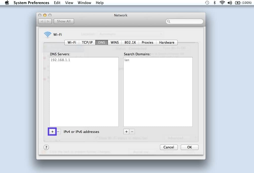The width and height of the screenshot is (254, 173).
Task: Open Wi-Fi status in menu bar
Action: 222,3
